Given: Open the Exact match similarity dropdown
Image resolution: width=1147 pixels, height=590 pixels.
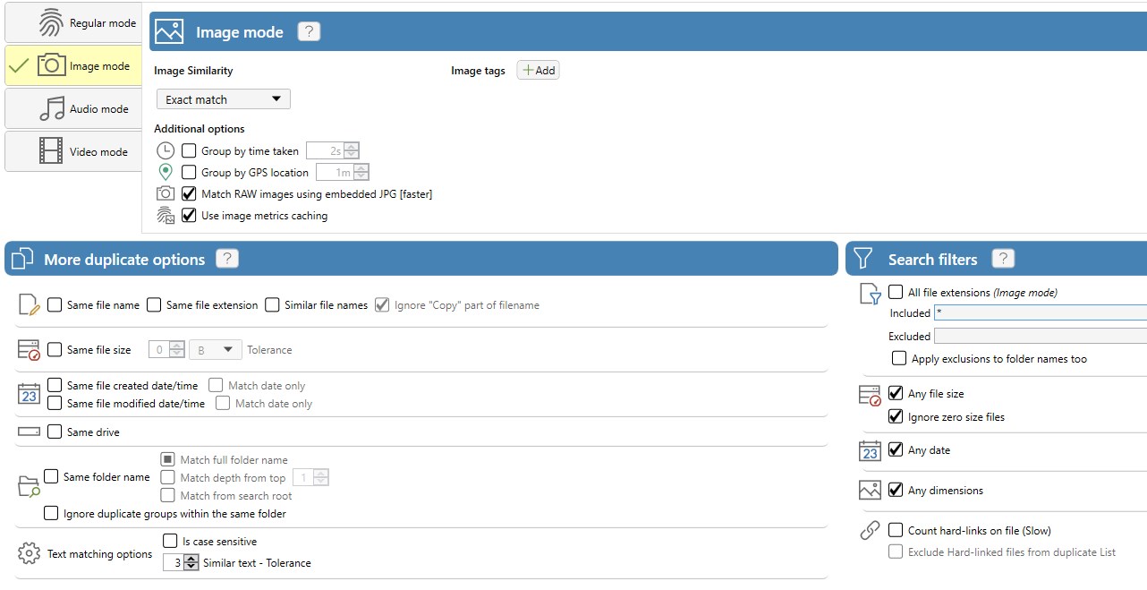Looking at the screenshot, I should click(223, 99).
